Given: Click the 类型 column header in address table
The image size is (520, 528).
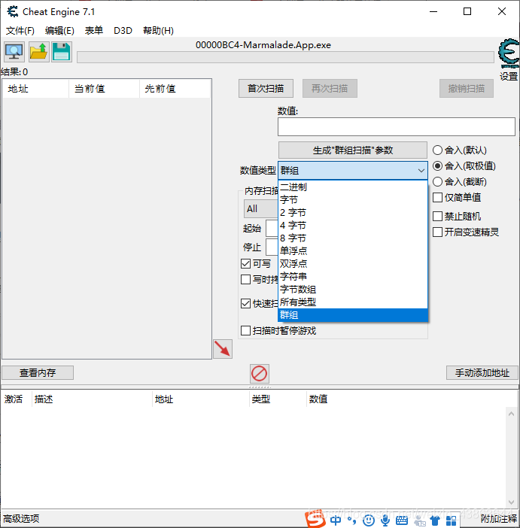Looking at the screenshot, I should point(278,399).
